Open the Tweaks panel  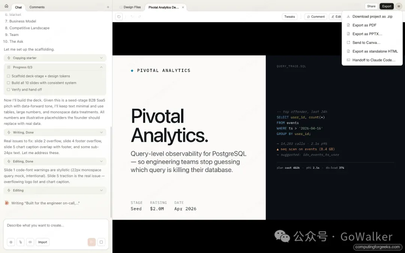[x=289, y=16]
